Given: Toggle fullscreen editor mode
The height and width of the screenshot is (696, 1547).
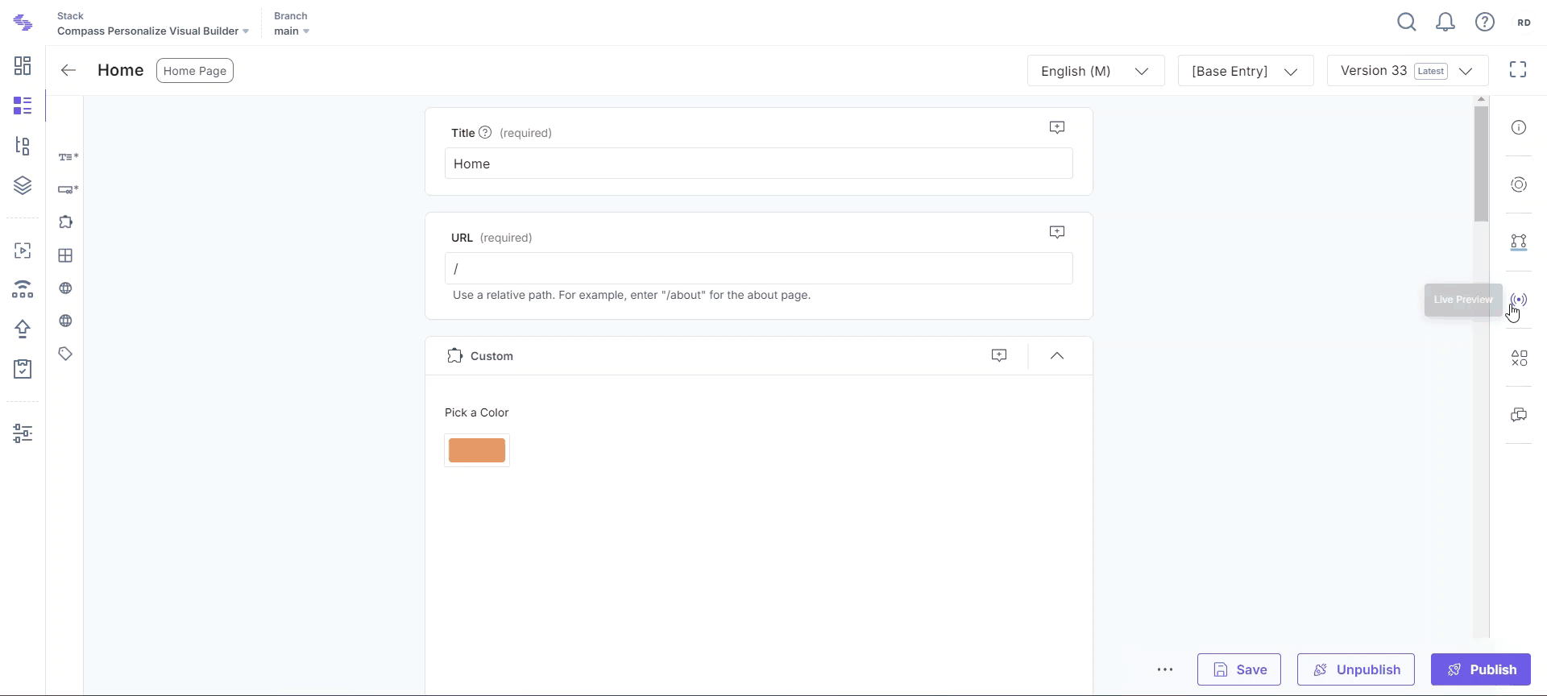Looking at the screenshot, I should [x=1518, y=70].
